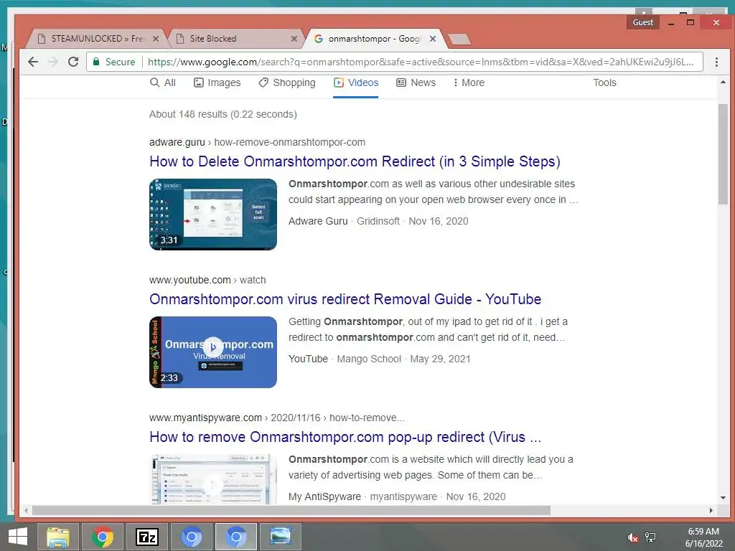Click the adware.guru breadcrumb URL text
The height and width of the screenshot is (551, 735).
(x=257, y=143)
